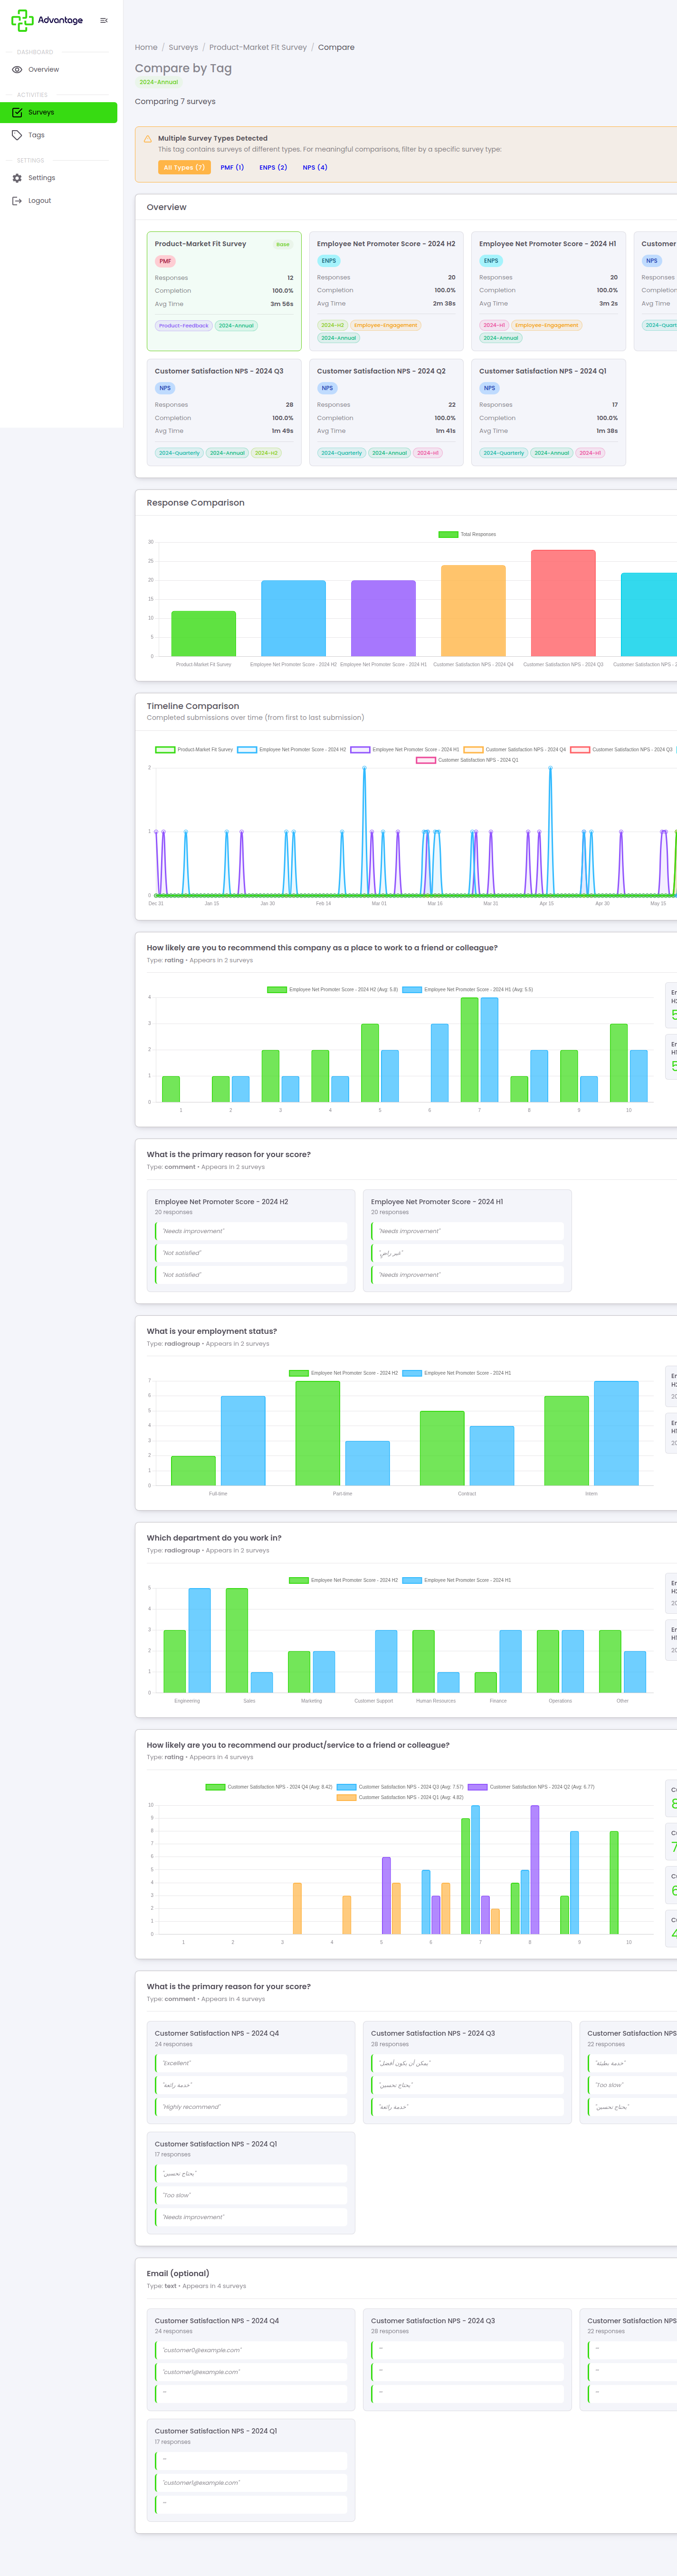Click "customer0@example.com" email response
This screenshot has height=2576, width=677.
click(x=251, y=2350)
